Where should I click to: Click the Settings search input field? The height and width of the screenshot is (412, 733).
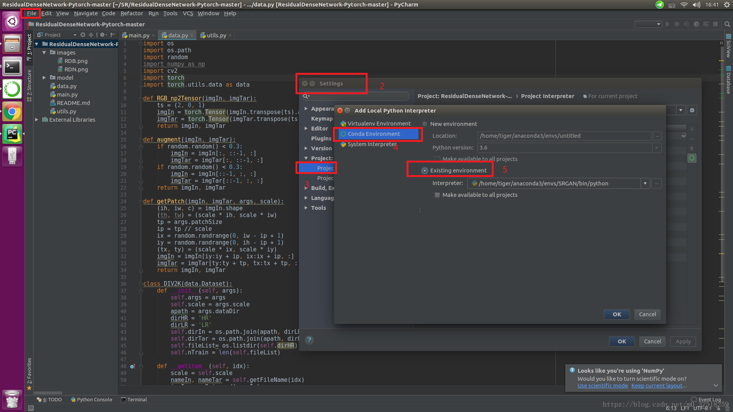[x=356, y=96]
